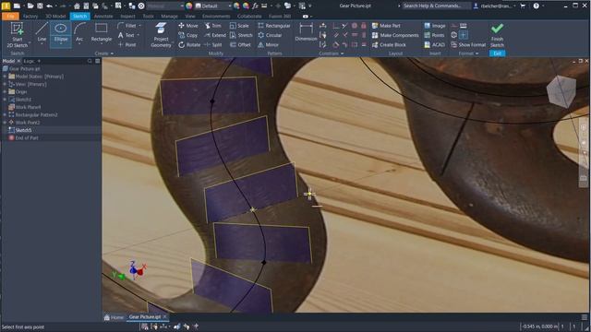Select the Split tool
This screenshot has width=591, height=332.
coord(213,44)
